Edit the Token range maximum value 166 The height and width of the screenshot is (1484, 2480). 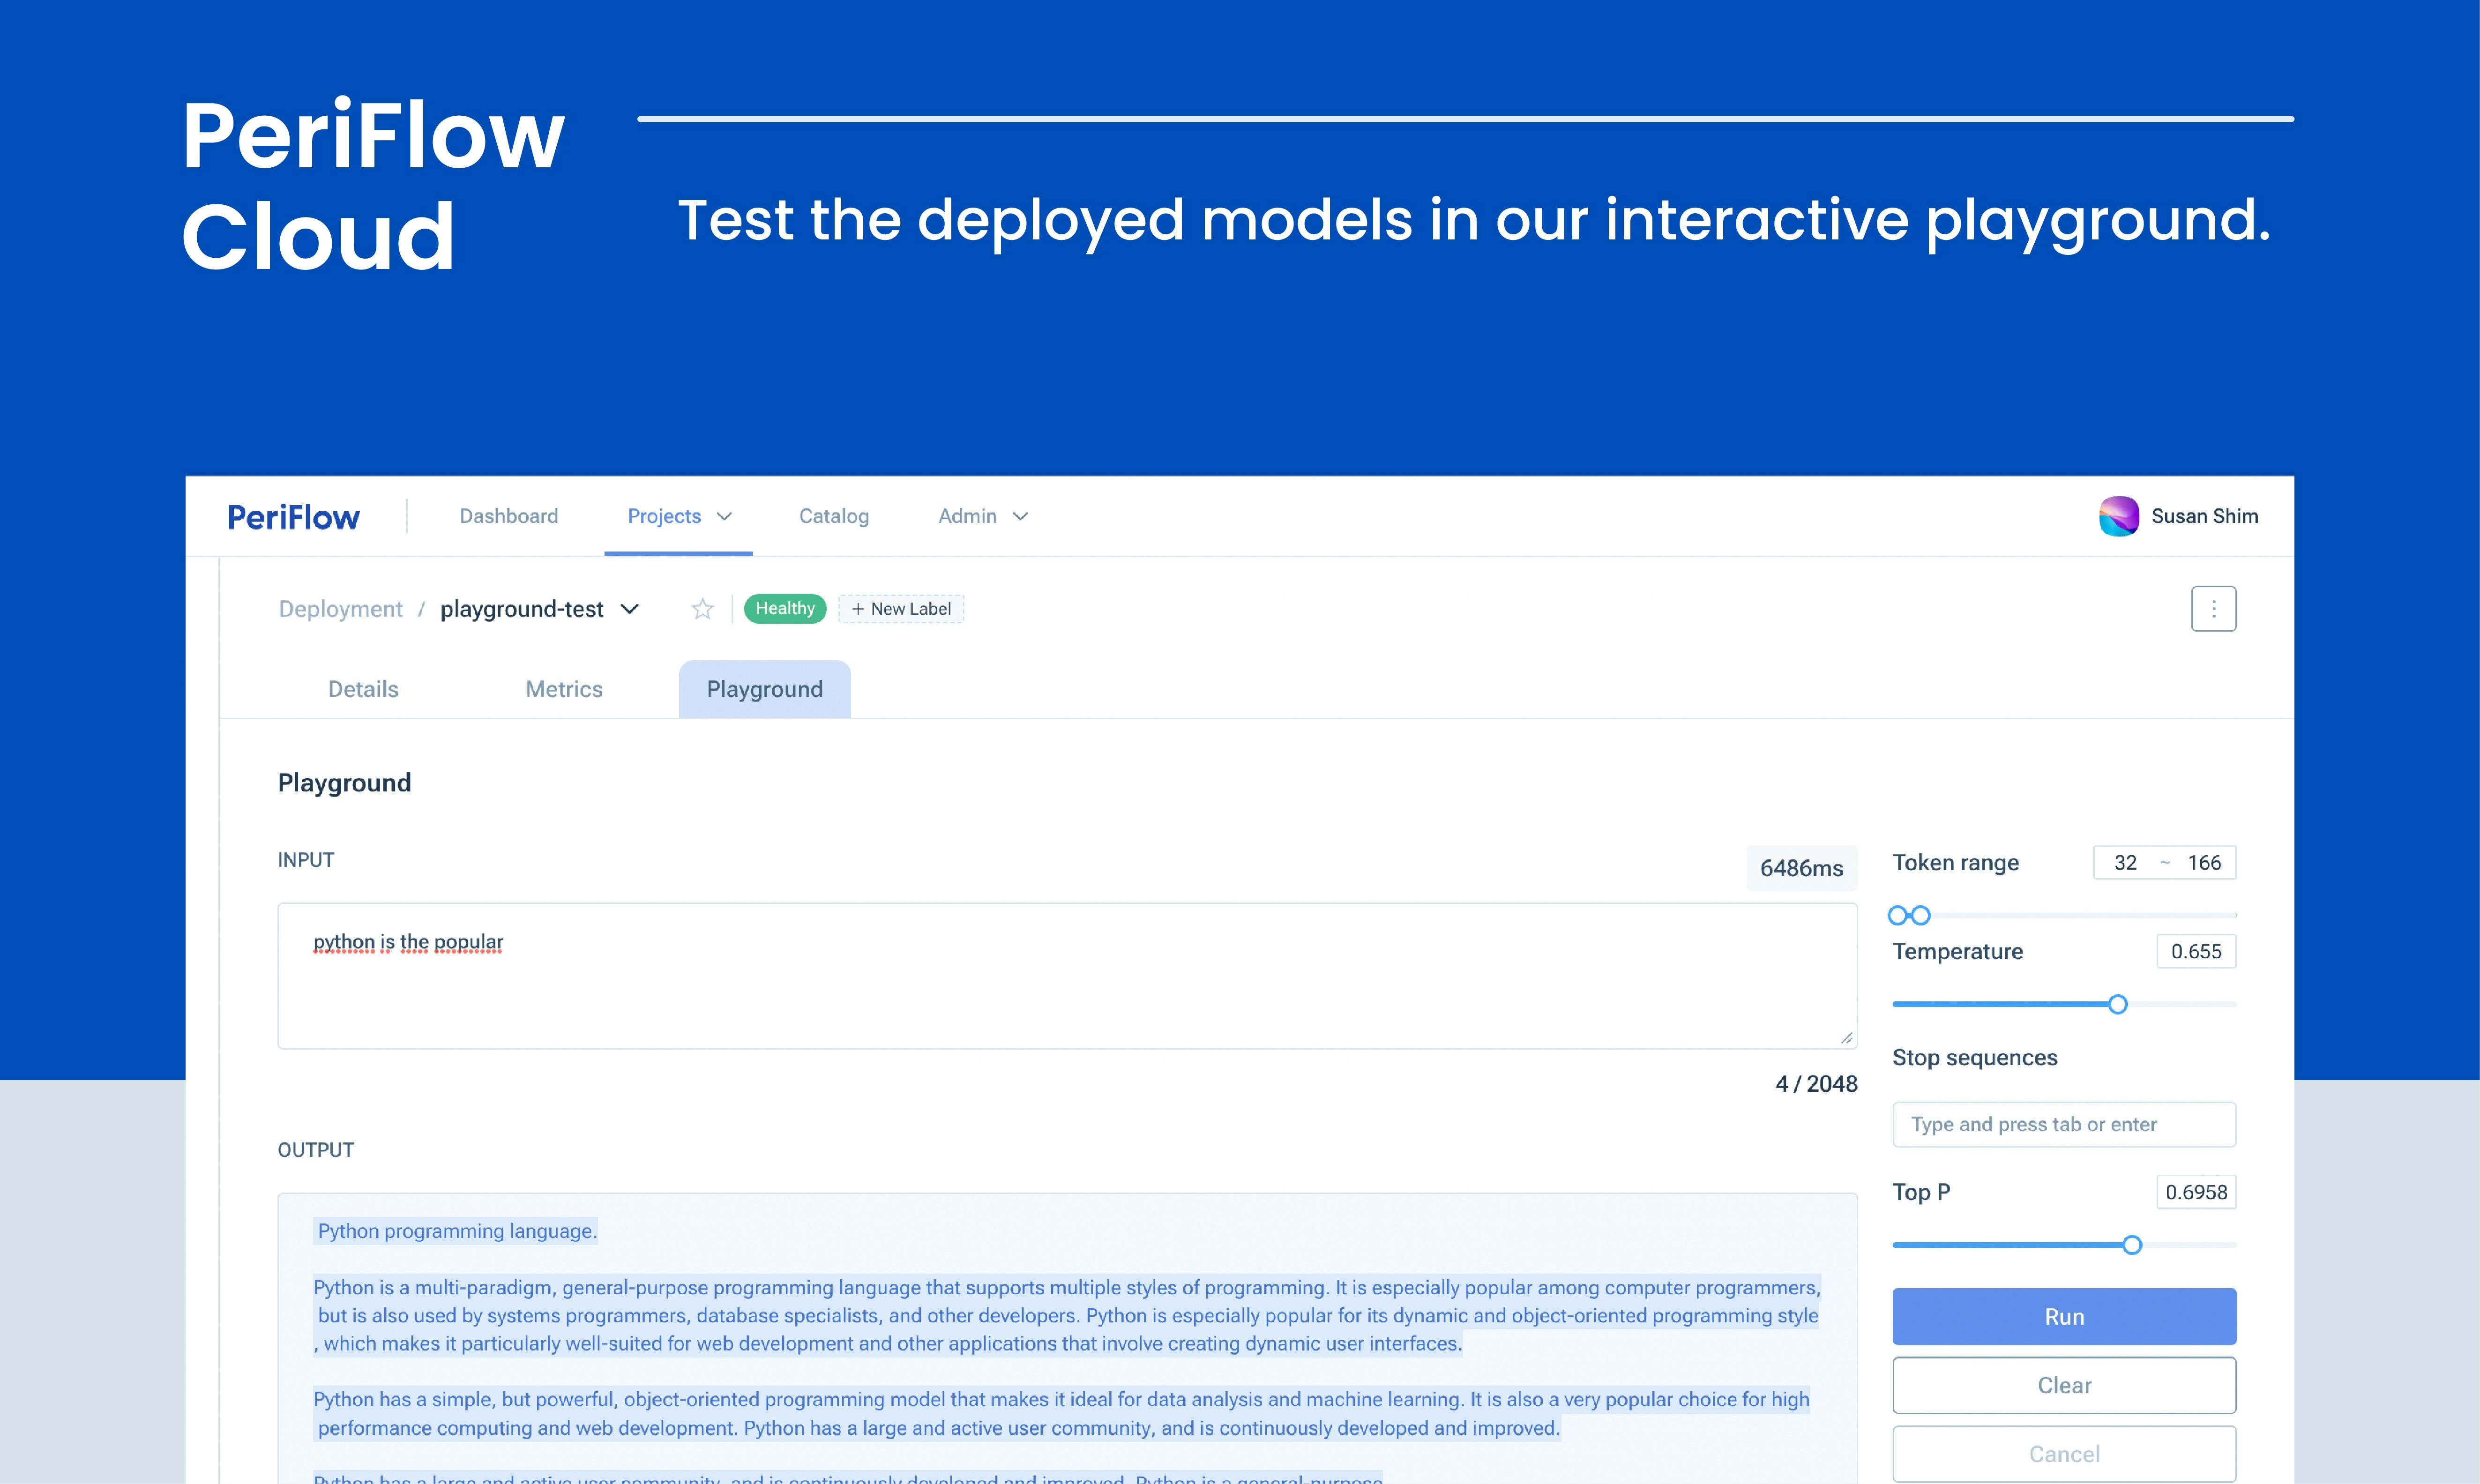point(2204,863)
